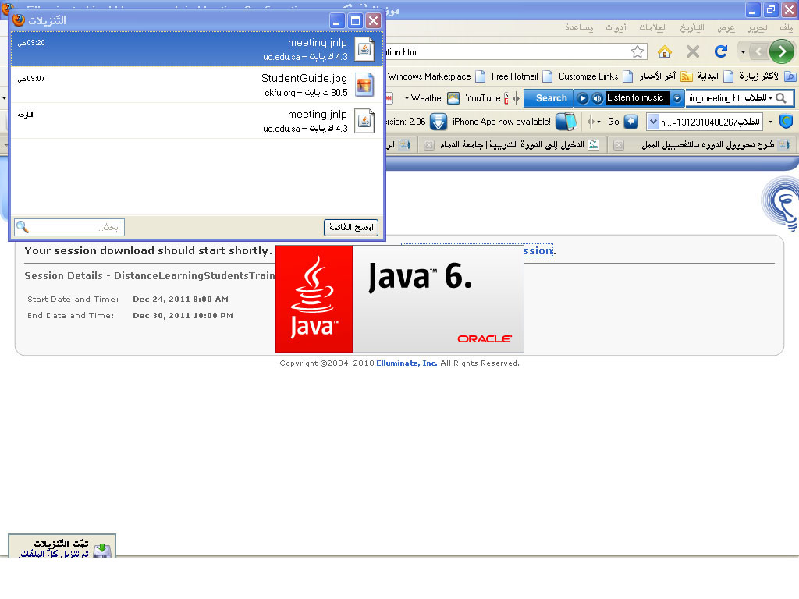Bookmark page with the star icon
Viewport: 799px width, 599px height.
(637, 51)
